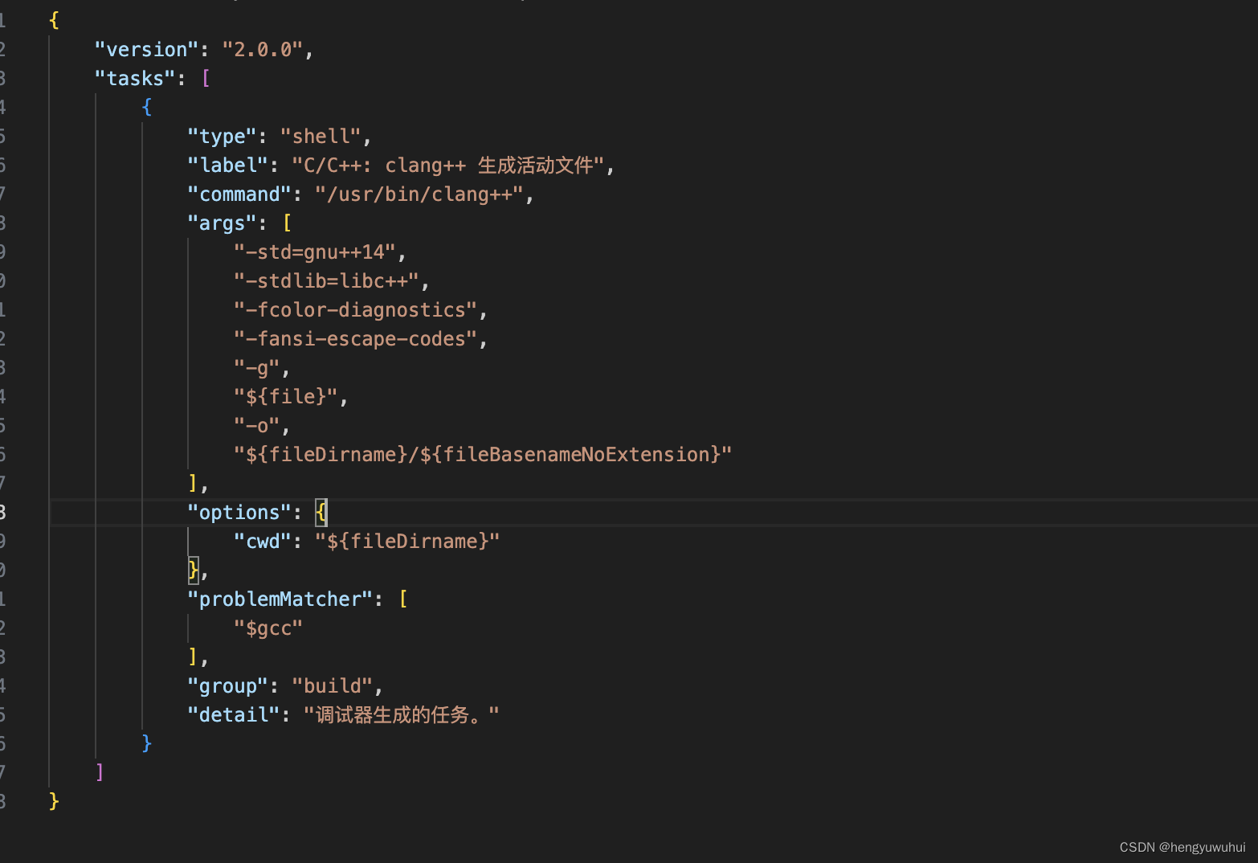Select the "$gcc" problem matcher value
Image resolution: width=1258 pixels, height=863 pixels.
pos(268,628)
